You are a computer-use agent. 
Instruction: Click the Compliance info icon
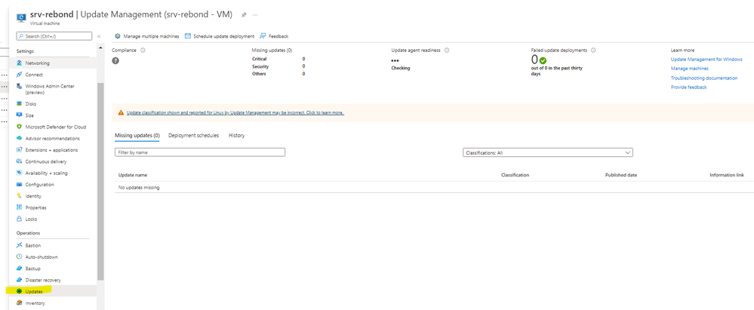click(143, 50)
